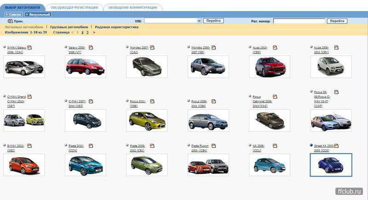Select red Galaxy 2000-2006 thumbnail

point(86,67)
